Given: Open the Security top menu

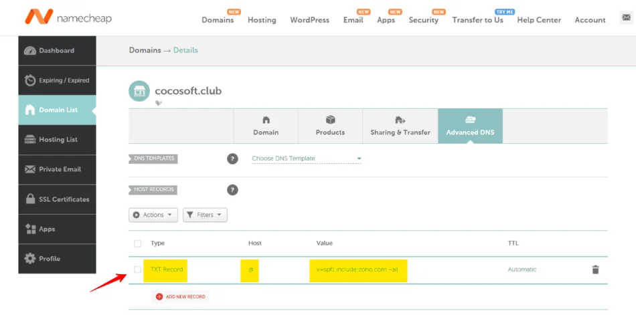Looking at the screenshot, I should click(424, 20).
